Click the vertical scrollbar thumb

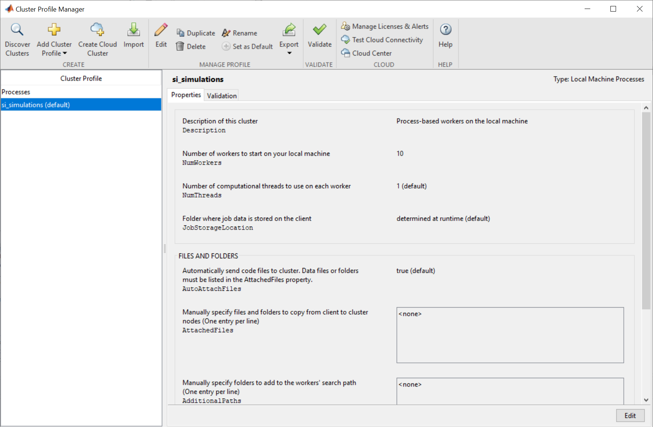pos(646,211)
